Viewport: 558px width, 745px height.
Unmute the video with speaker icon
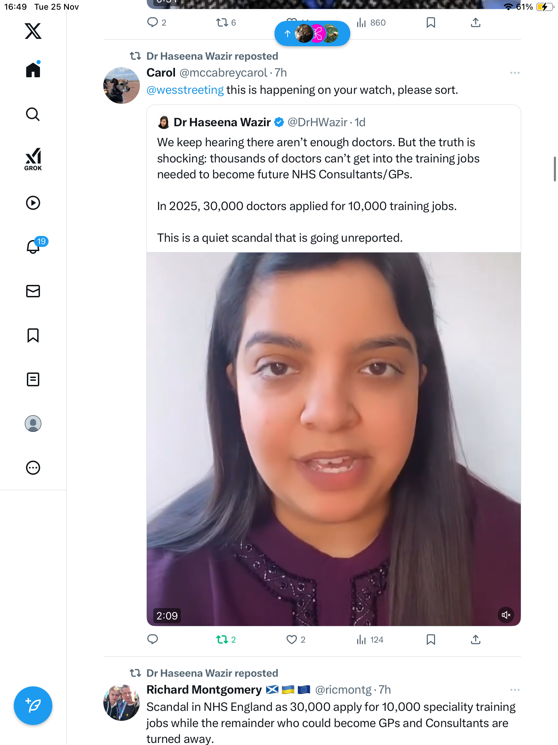[506, 615]
